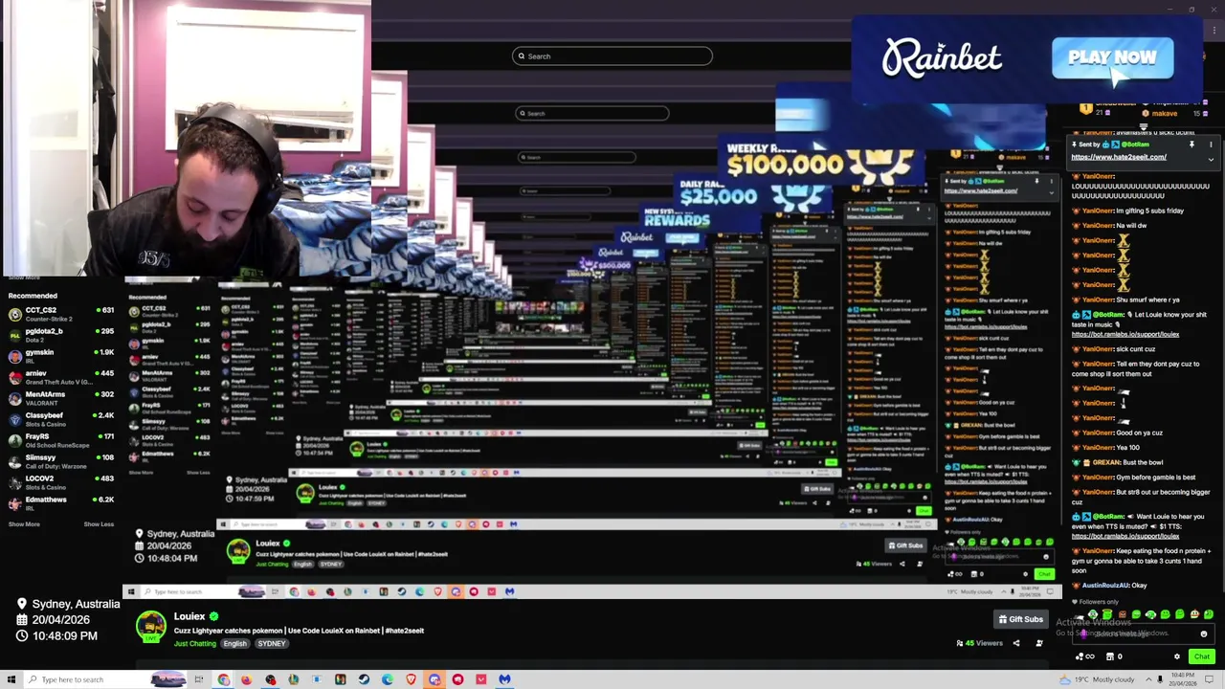Open Edmatthews recommended channel

(61, 503)
